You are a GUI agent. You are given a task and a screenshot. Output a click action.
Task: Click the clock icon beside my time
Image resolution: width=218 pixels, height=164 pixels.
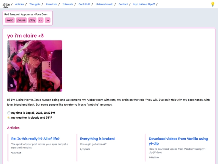pos(9,113)
